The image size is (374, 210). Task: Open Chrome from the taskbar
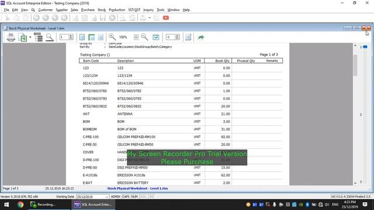coord(20,205)
